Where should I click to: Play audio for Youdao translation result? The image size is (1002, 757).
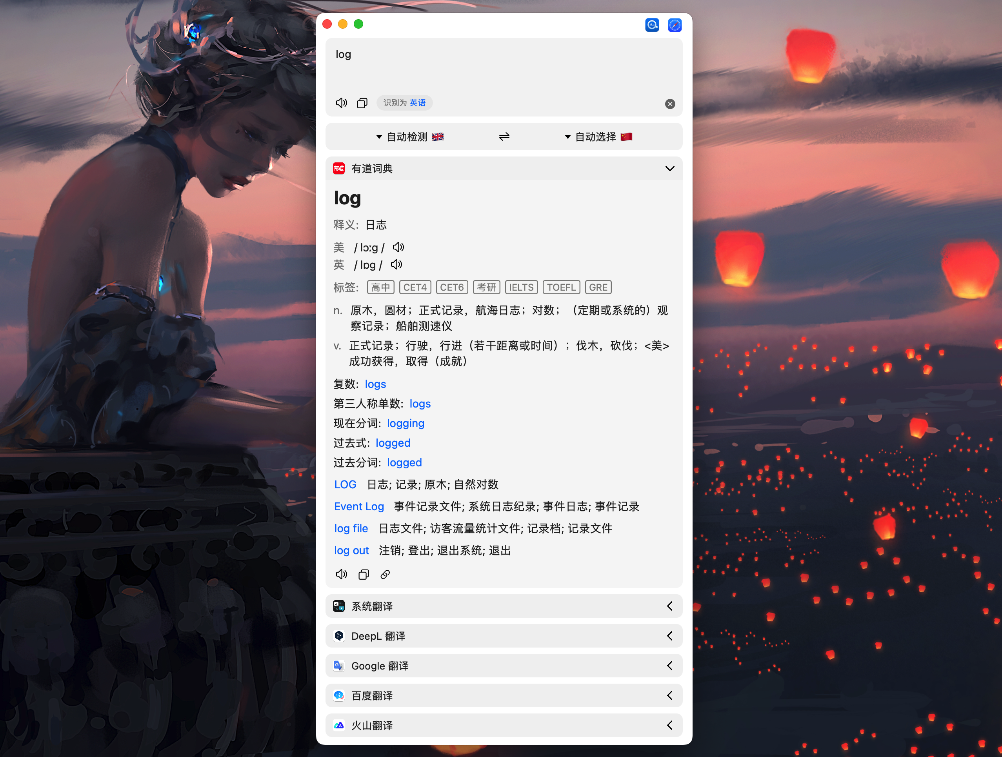341,575
